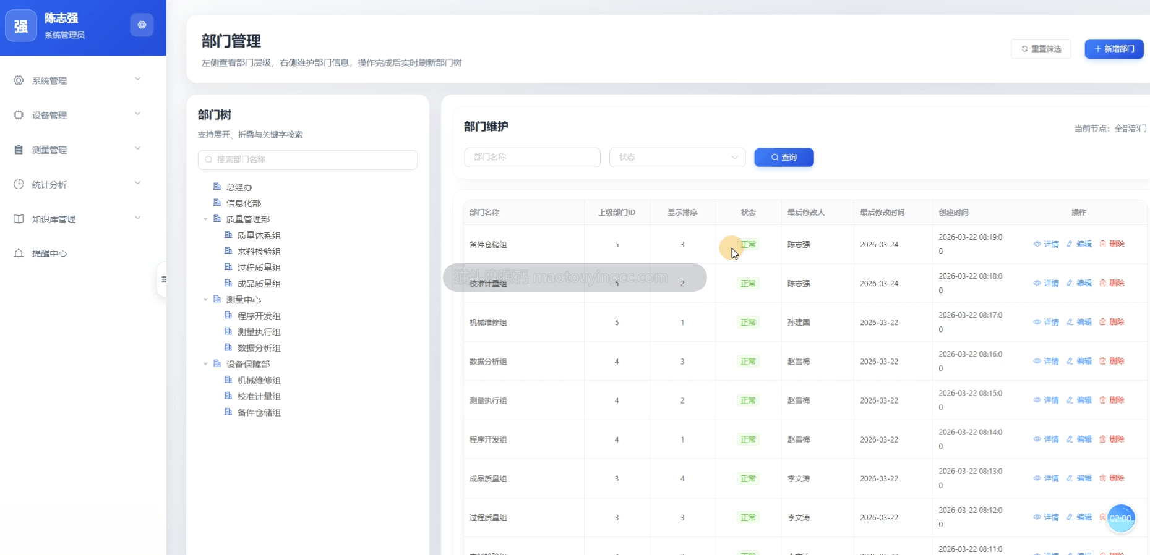This screenshot has height=555, width=1150.
Task: View details via eye icon for 备件仓储组
Action: [1037, 244]
